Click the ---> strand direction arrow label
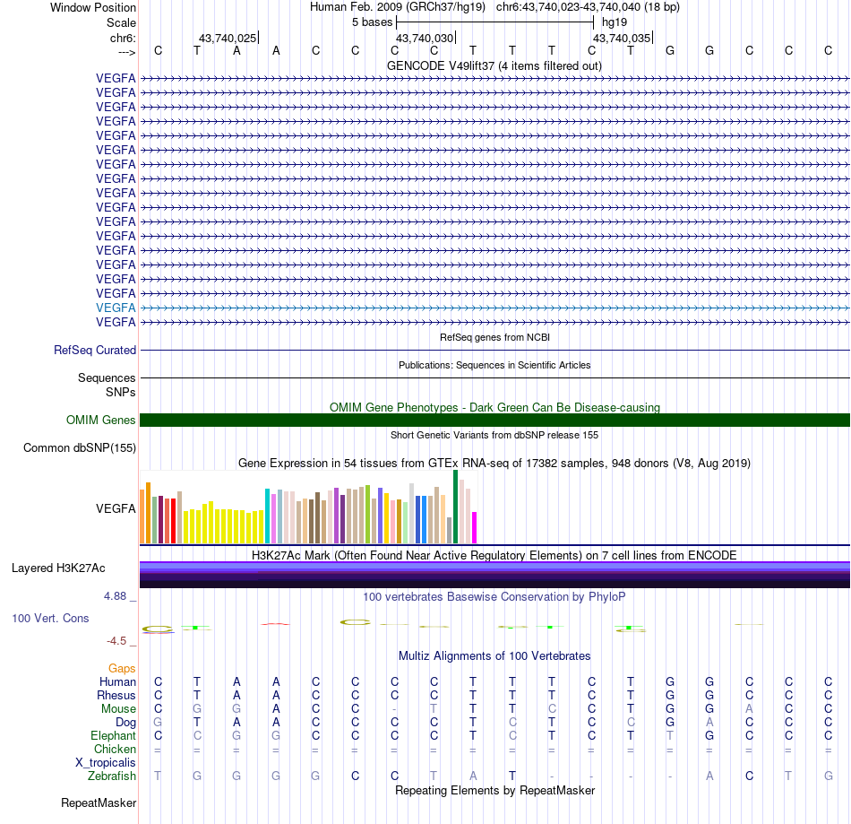The height and width of the screenshot is (824, 851). tap(126, 52)
